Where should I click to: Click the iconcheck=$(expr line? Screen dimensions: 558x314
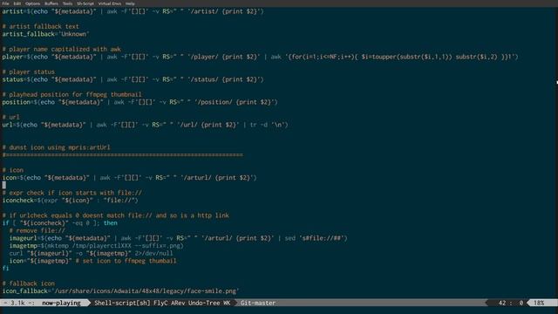click(70, 201)
